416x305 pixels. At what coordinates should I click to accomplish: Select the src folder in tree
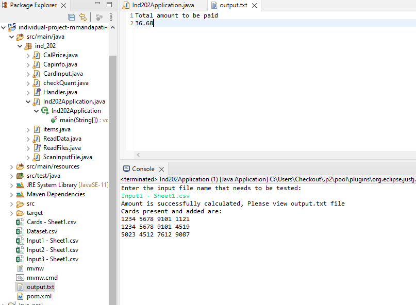(30, 204)
